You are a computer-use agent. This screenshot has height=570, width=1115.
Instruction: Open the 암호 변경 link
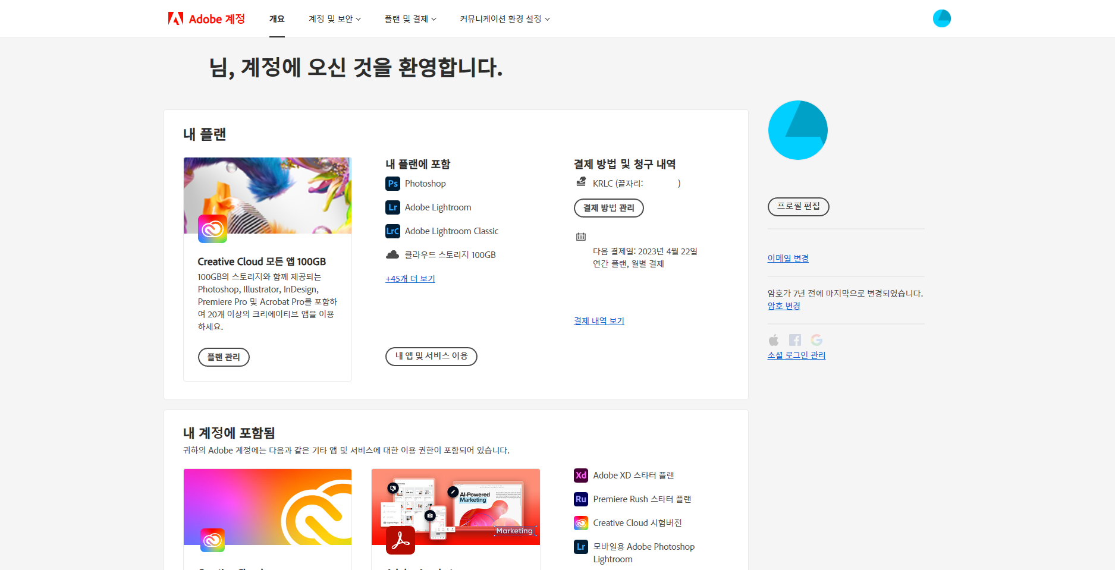click(x=784, y=306)
